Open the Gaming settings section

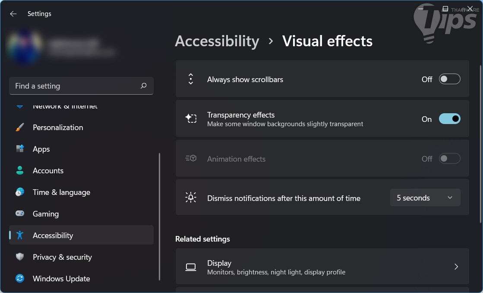coord(46,214)
